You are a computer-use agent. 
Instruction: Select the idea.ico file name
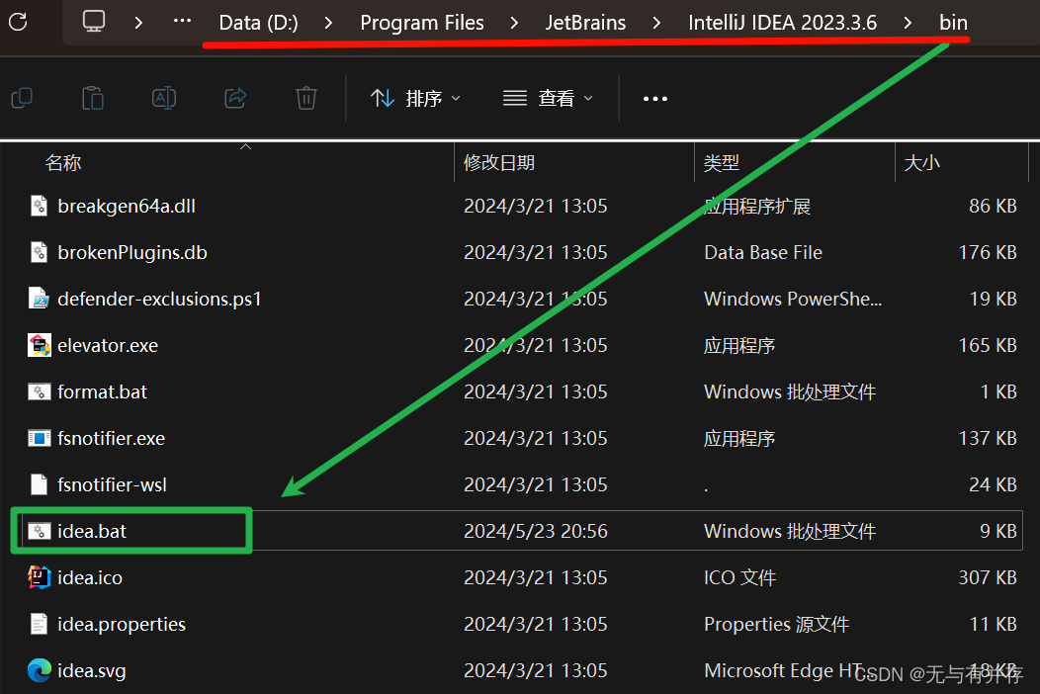pos(90,577)
